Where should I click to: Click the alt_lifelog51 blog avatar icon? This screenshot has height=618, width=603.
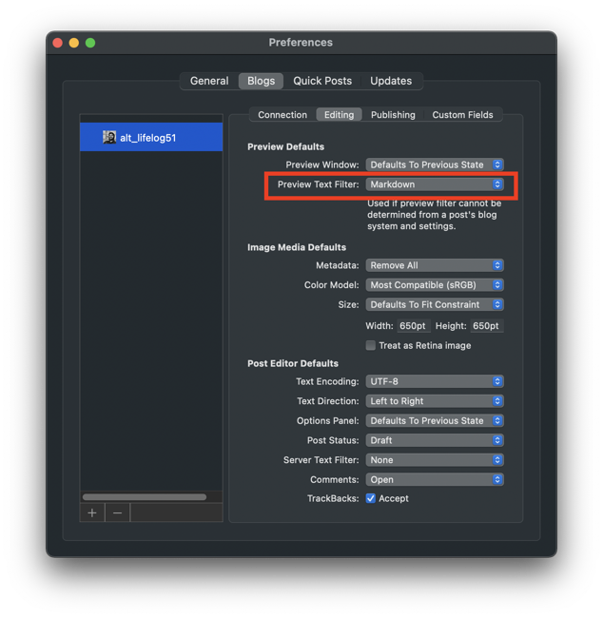tap(109, 138)
